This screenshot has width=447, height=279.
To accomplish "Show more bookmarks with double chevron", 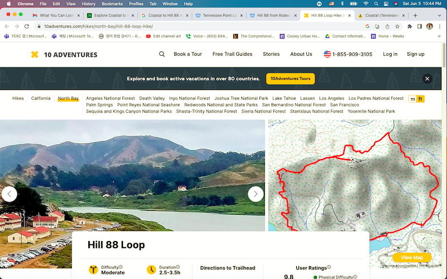I will coord(439,36).
